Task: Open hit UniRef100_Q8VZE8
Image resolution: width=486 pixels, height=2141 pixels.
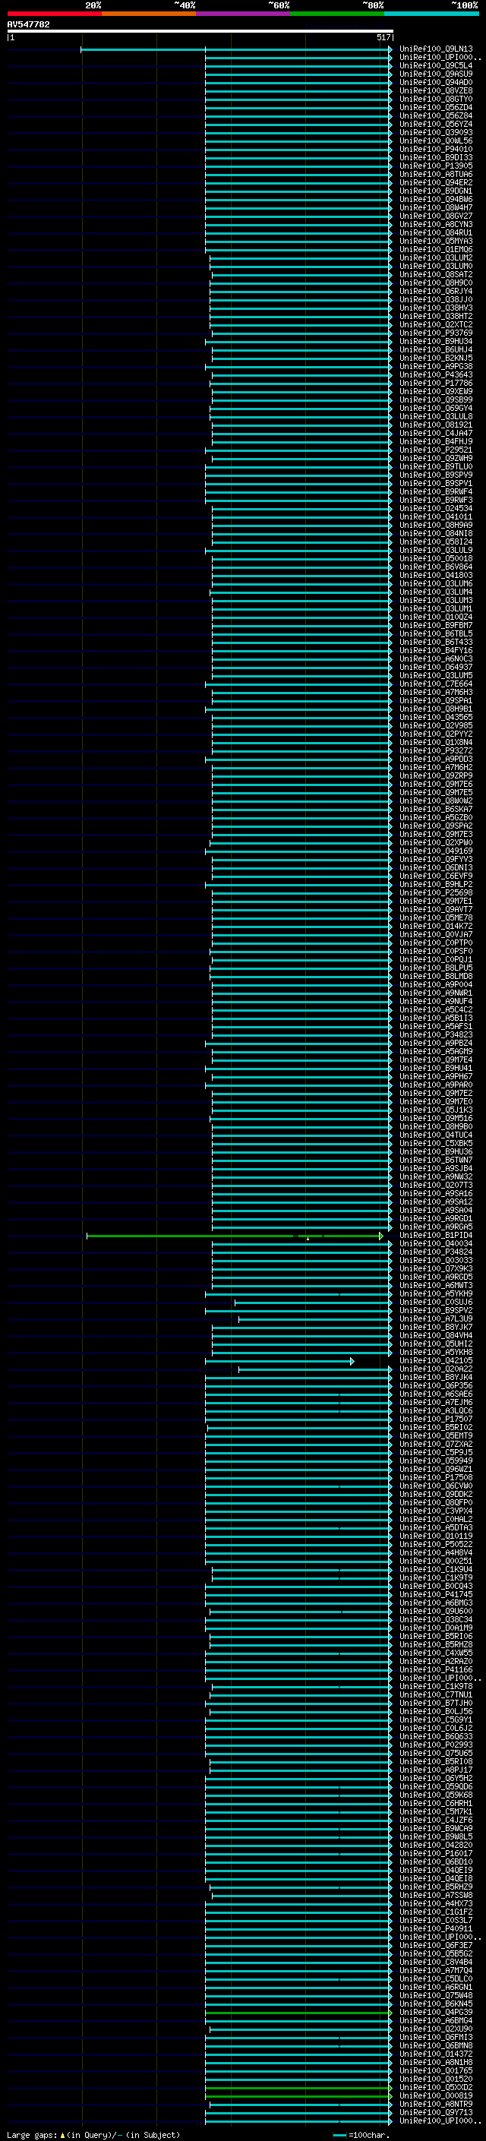Action: point(435,90)
